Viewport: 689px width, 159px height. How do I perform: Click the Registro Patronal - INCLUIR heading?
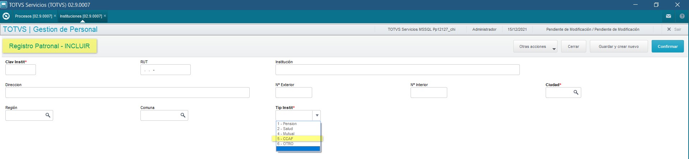(x=49, y=46)
